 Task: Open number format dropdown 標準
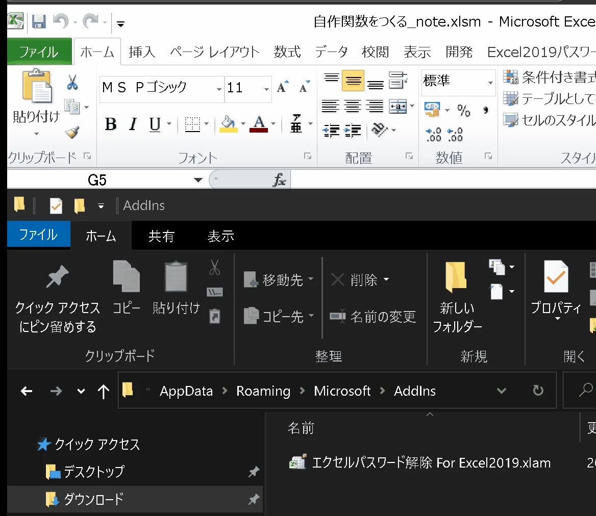point(490,83)
